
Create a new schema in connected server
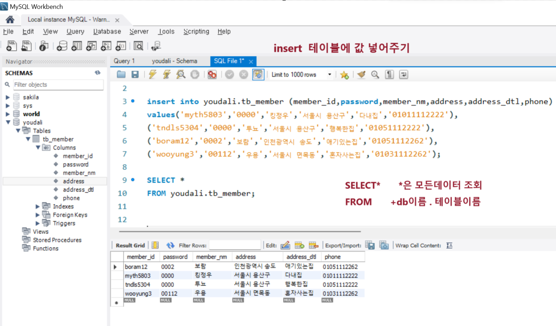coord(62,46)
